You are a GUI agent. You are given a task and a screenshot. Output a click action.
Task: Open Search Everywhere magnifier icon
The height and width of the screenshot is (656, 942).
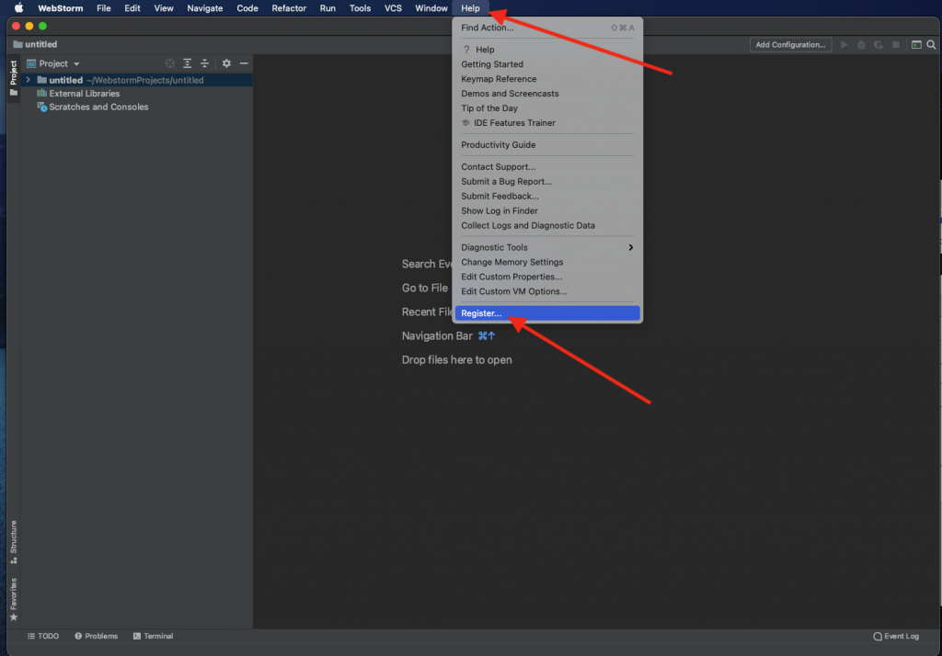(x=931, y=44)
